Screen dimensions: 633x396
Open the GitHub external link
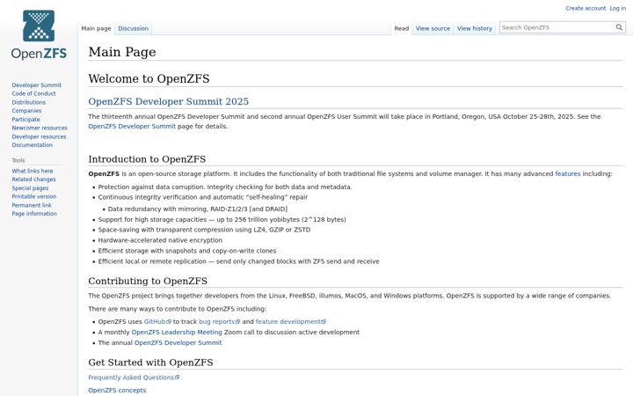157,322
